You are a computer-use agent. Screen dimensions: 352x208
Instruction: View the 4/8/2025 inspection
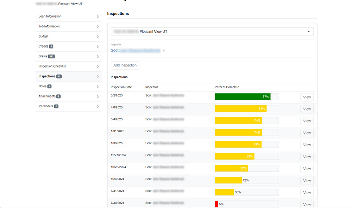pyautogui.click(x=307, y=109)
